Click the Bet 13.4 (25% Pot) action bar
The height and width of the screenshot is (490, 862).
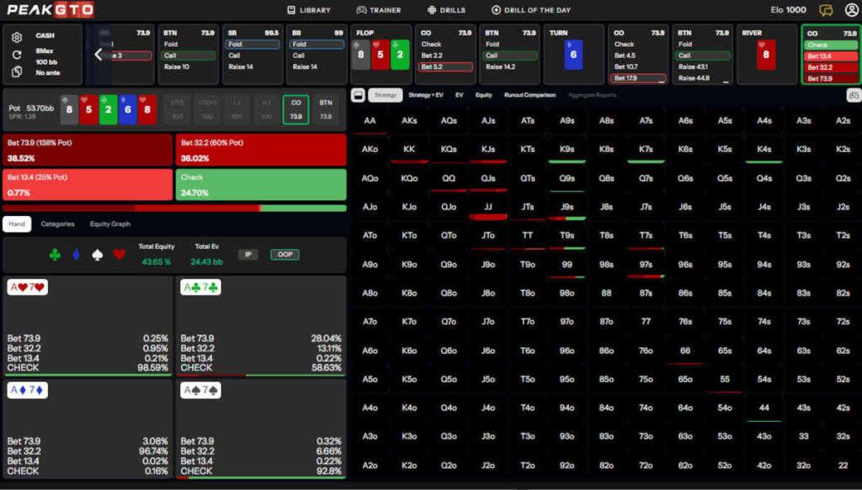pos(88,184)
